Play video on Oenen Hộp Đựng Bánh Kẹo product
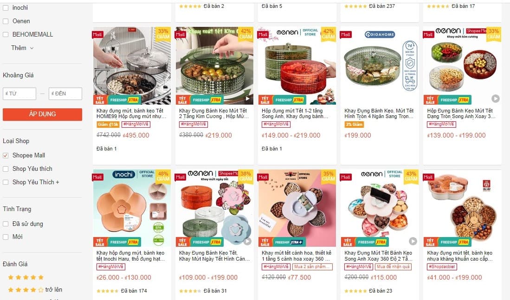This screenshot has width=510, height=300. (495, 98)
